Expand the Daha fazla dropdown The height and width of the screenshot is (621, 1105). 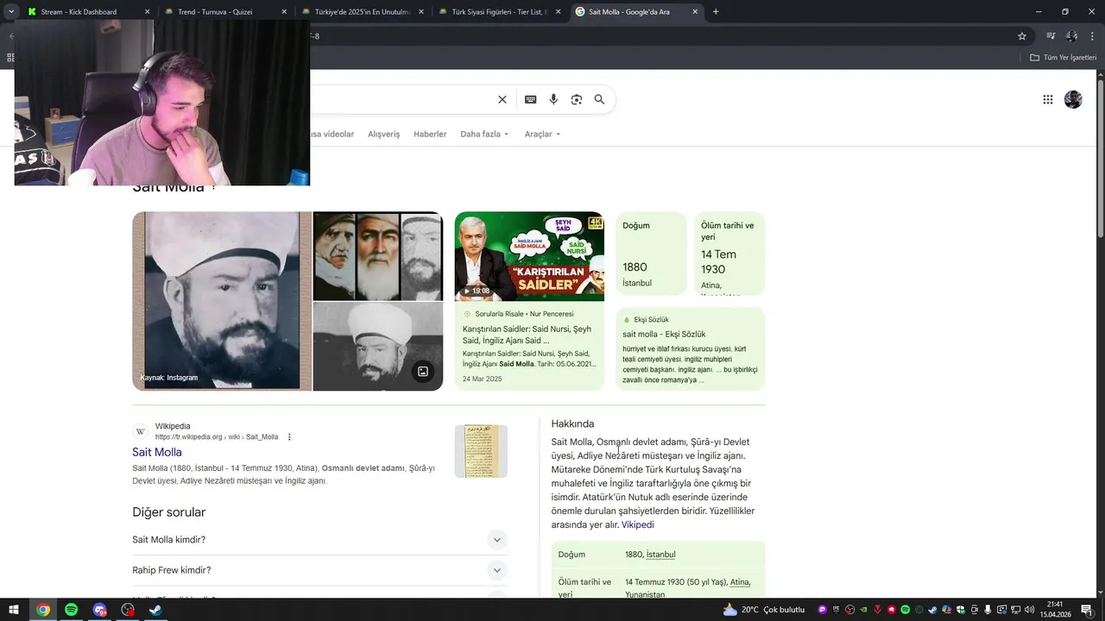pos(484,135)
